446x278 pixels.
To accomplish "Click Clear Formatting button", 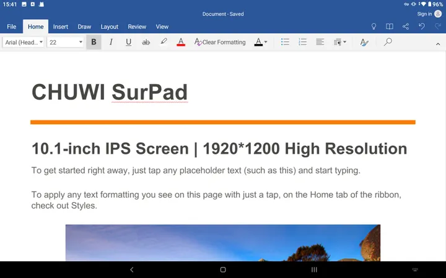I will [220, 42].
